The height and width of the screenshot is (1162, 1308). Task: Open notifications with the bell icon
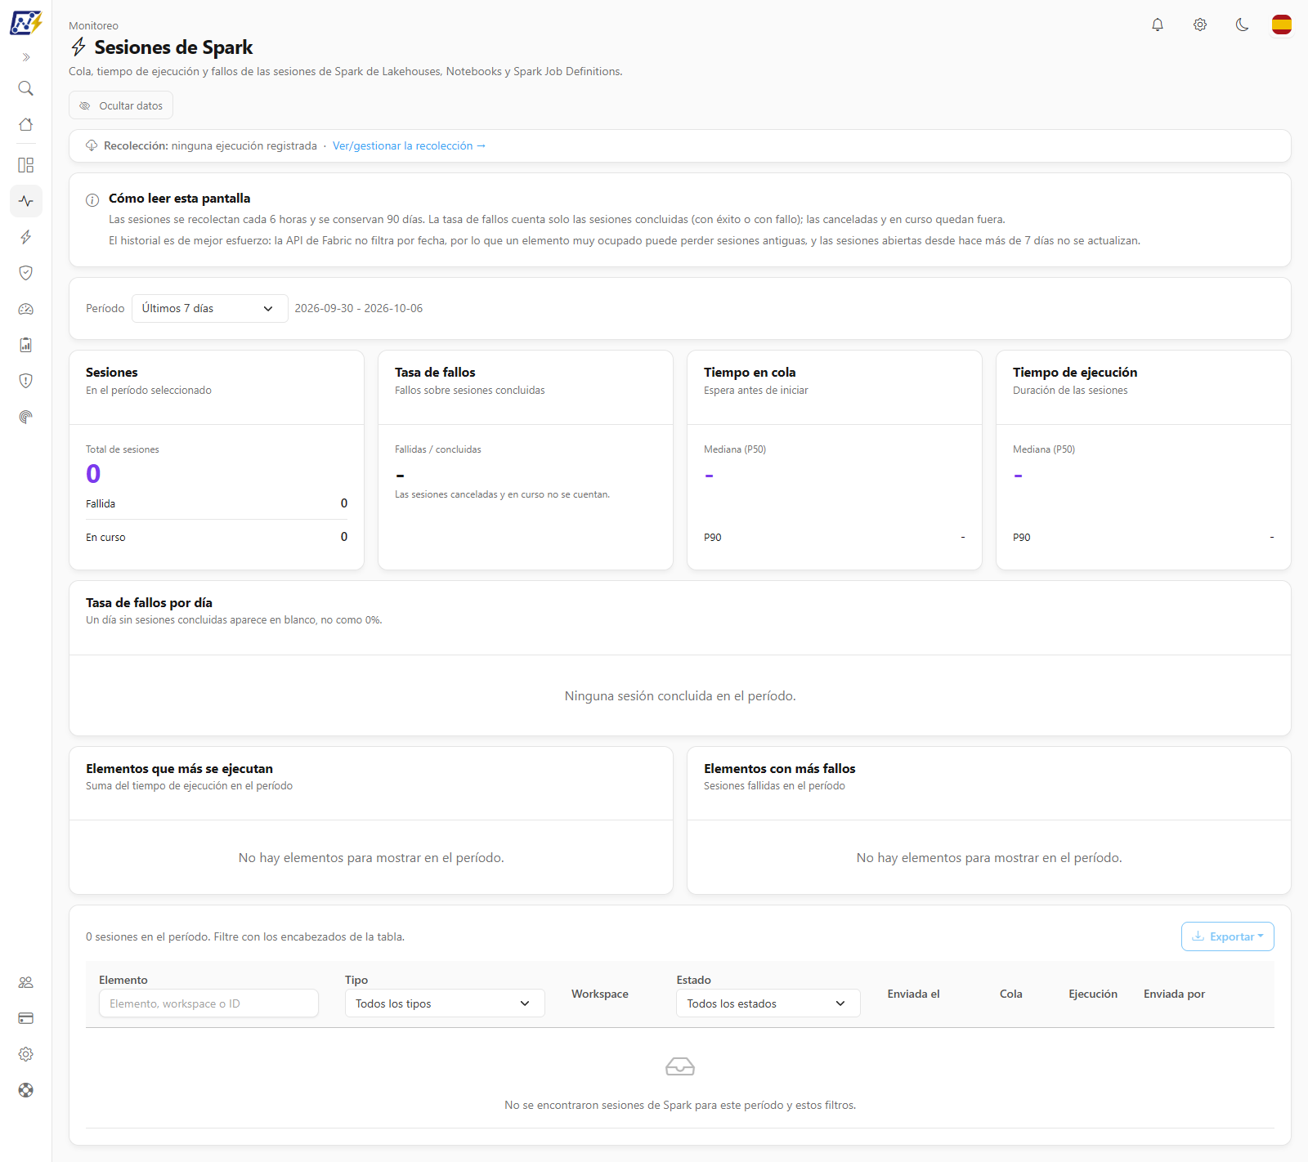1158,25
